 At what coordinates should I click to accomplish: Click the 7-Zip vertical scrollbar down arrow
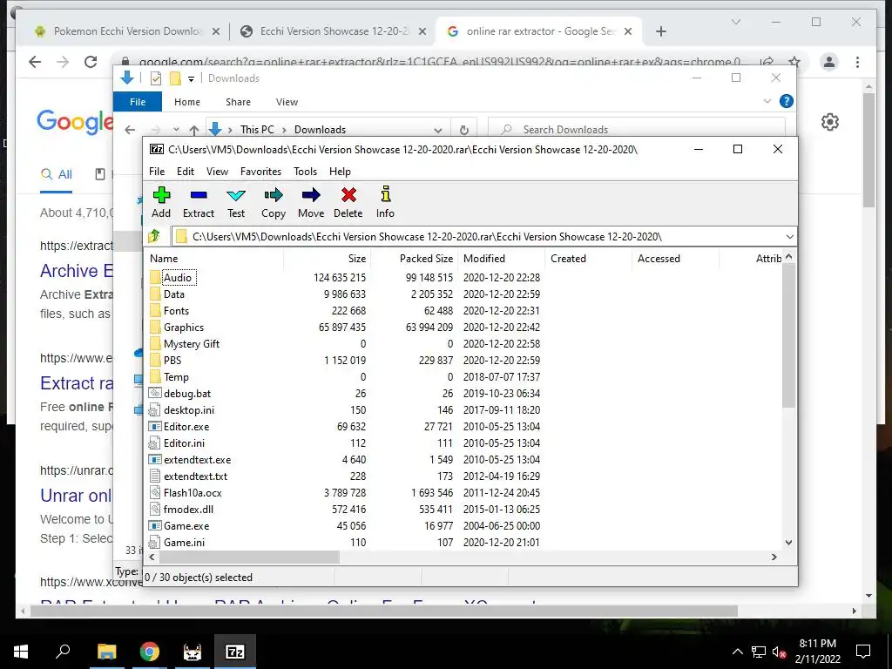click(788, 543)
